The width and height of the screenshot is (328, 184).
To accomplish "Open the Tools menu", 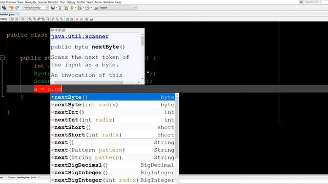I will coord(98,2).
